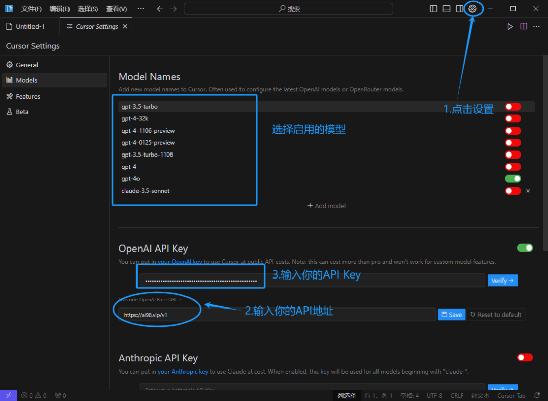Toggle secondary side bar layout icon
Screen dimensions: 548x401
click(459, 9)
